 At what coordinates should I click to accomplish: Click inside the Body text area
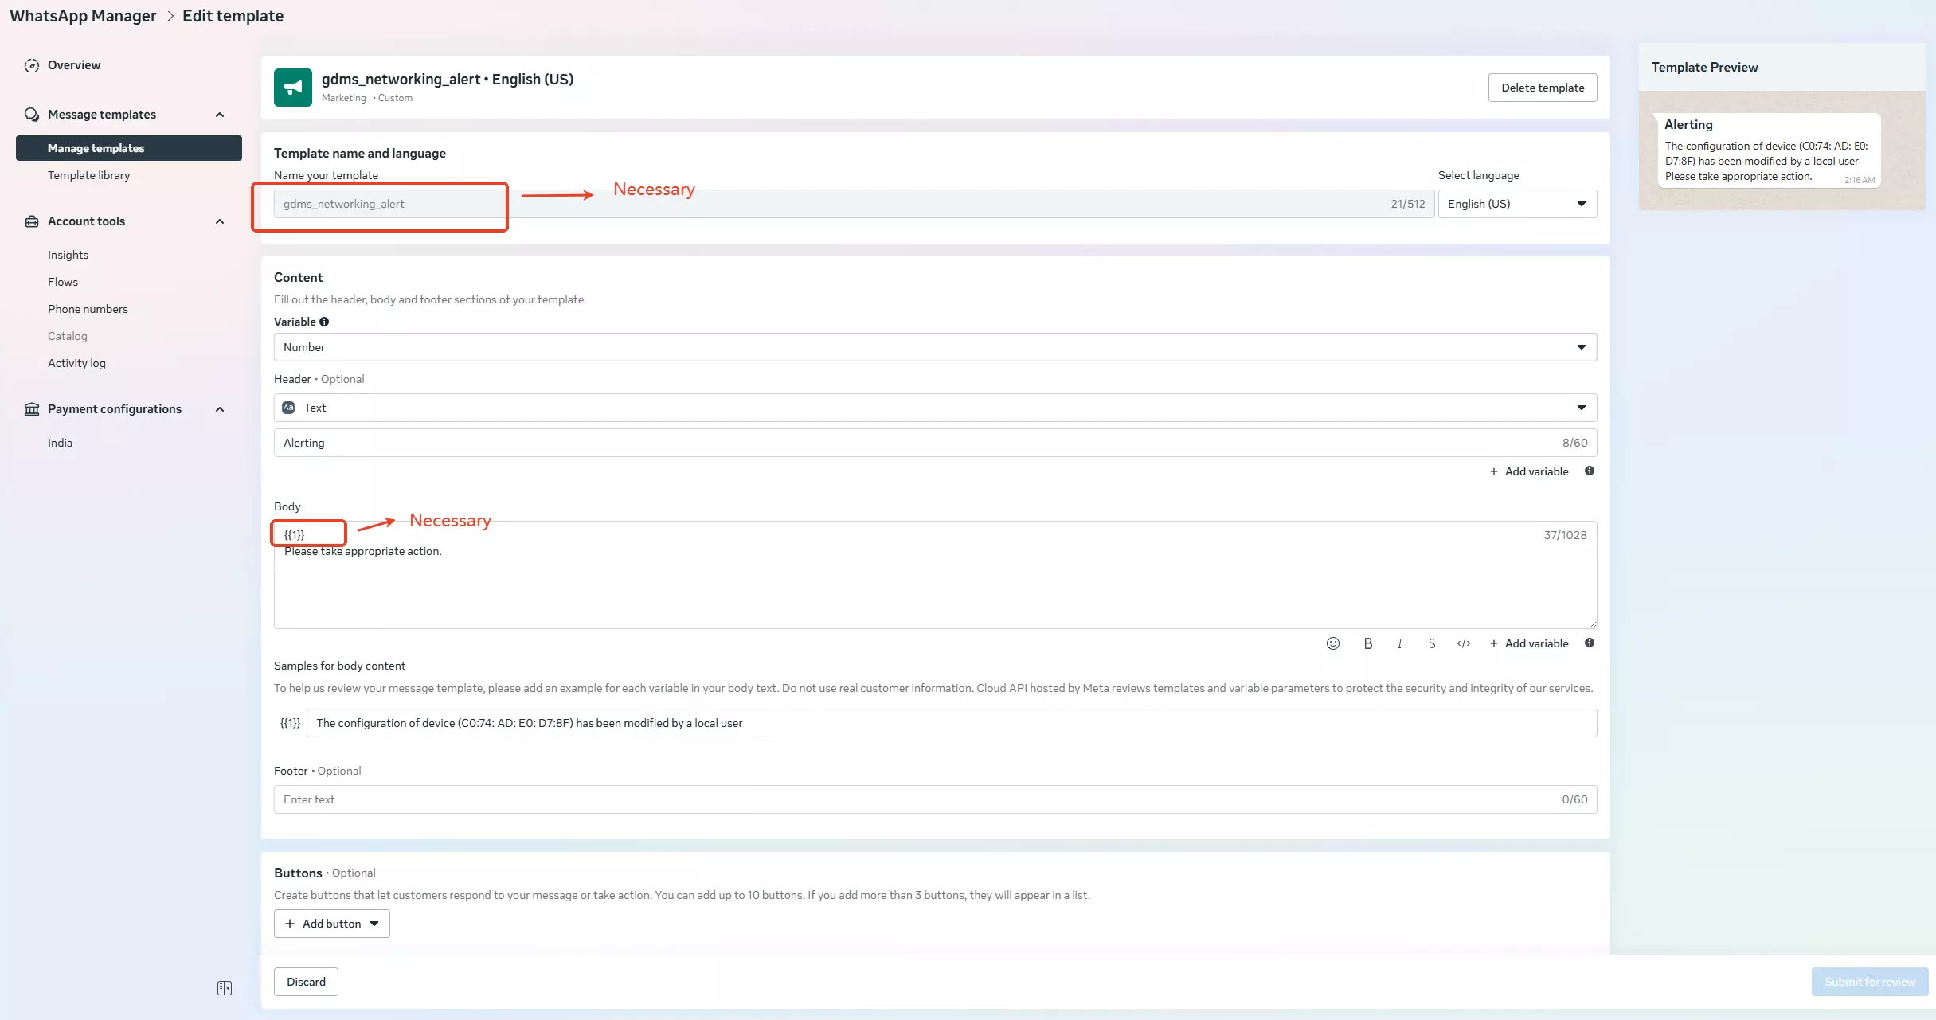point(935,575)
